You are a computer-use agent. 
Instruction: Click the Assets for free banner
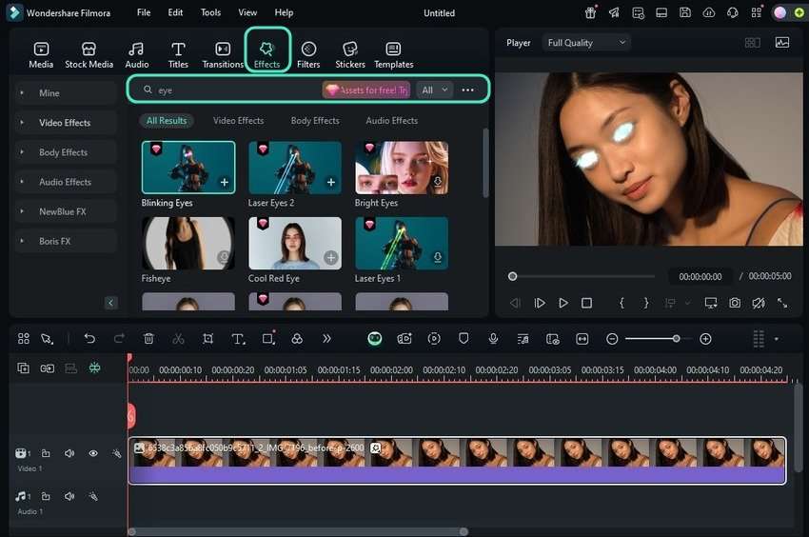click(x=366, y=89)
